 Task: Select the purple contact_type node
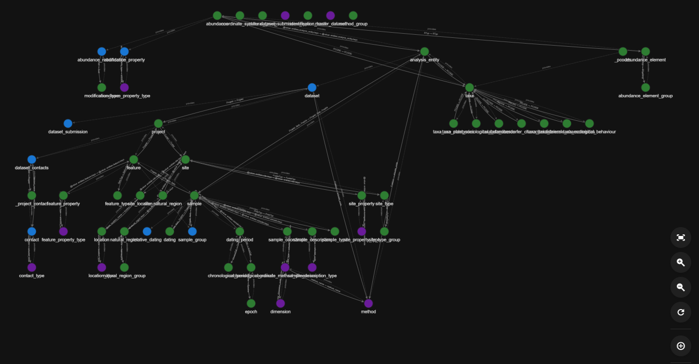click(x=32, y=268)
